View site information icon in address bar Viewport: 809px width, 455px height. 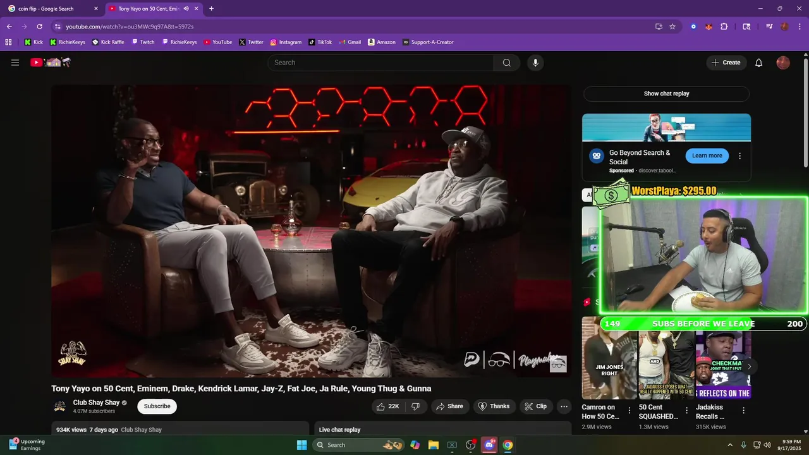point(58,27)
